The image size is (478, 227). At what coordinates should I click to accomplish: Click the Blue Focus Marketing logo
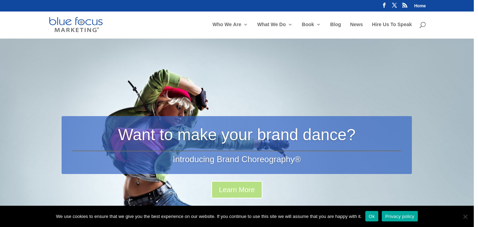point(76,25)
